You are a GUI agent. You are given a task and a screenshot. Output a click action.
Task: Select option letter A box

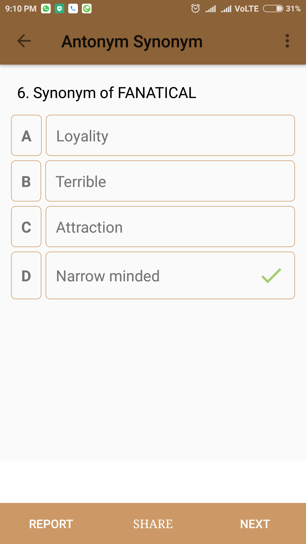coord(26,135)
